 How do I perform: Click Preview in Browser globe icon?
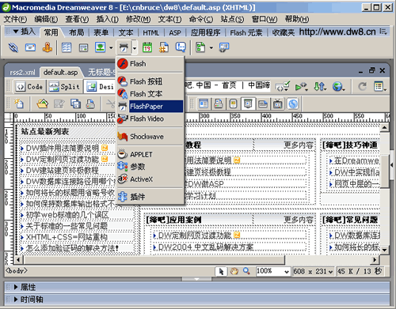tap(338, 86)
